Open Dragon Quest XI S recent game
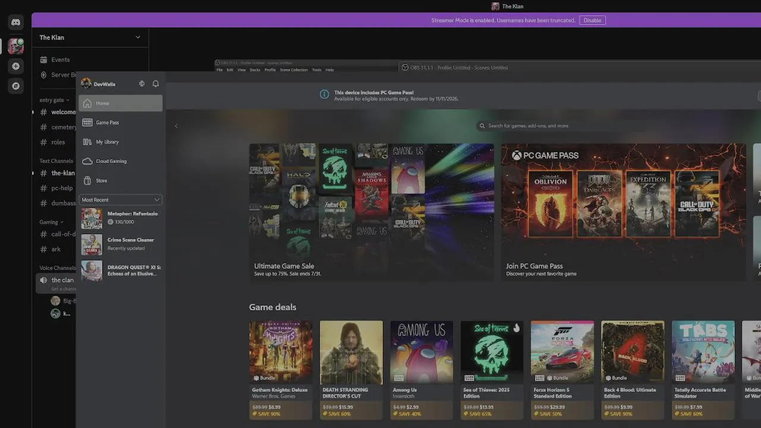Screen dimensions: 761x428 (x=121, y=270)
